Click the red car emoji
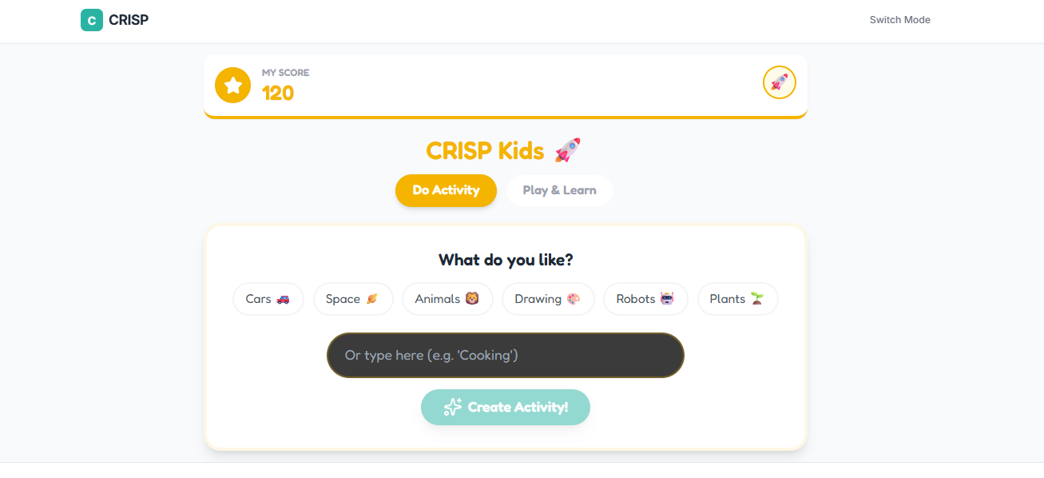This screenshot has height=478, width=1044. coord(284,299)
